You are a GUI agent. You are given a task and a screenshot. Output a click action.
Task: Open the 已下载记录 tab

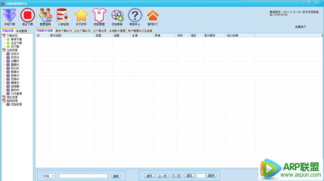coord(100,31)
